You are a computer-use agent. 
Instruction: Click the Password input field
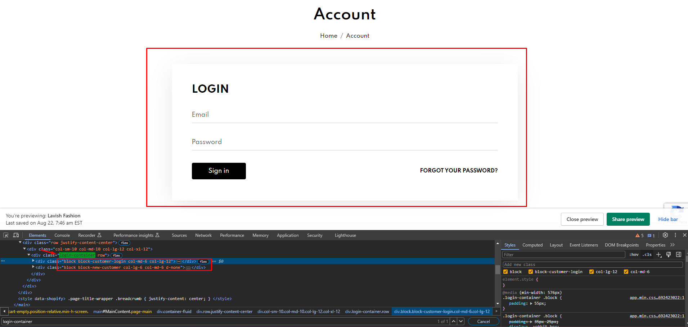pos(345,142)
